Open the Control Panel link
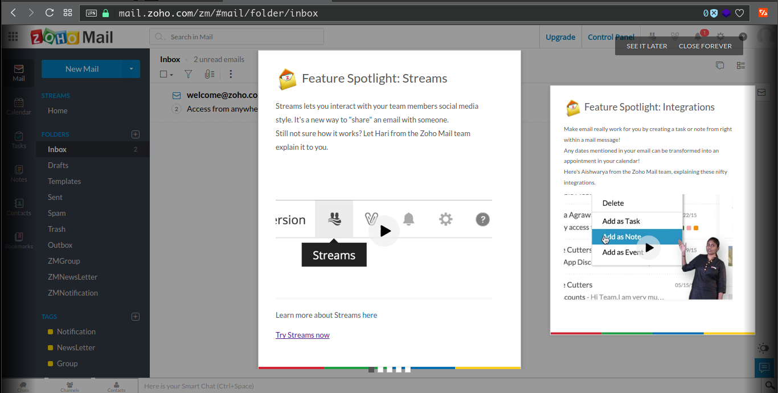 (611, 37)
